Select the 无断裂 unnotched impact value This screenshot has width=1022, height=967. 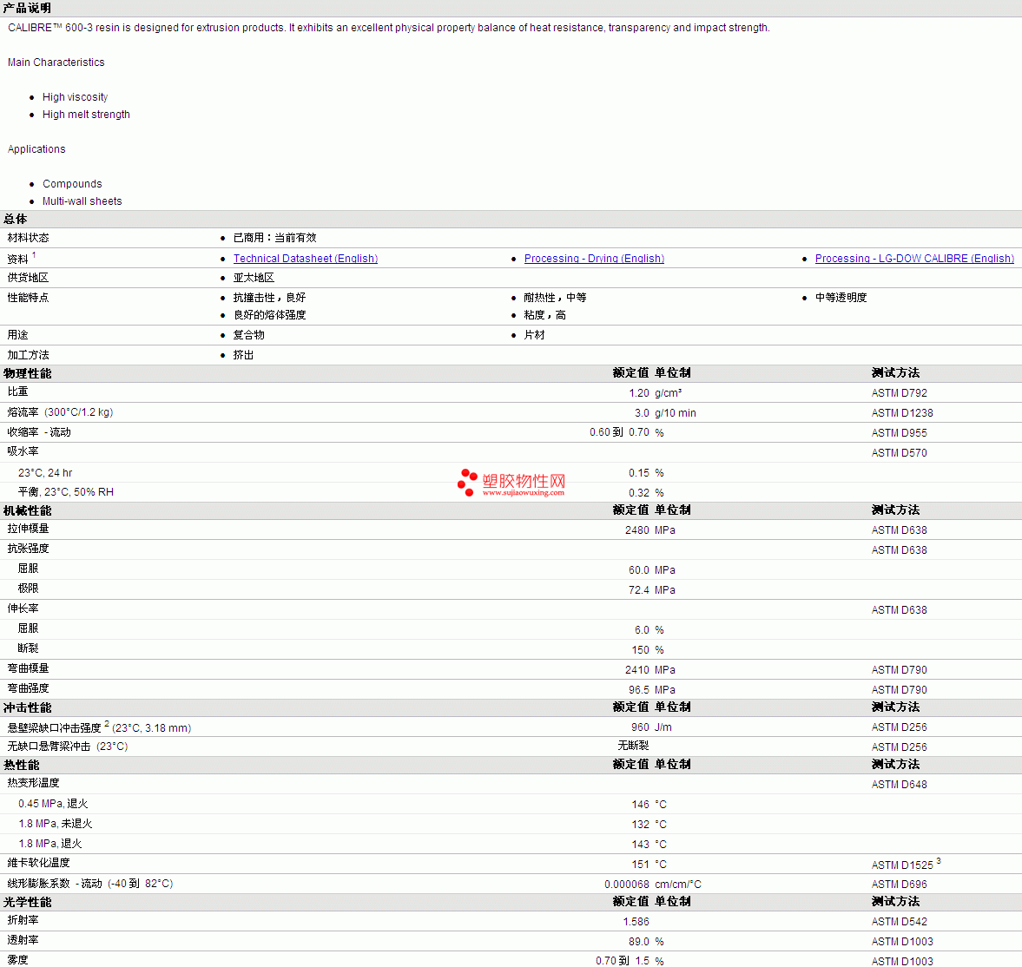tap(634, 746)
